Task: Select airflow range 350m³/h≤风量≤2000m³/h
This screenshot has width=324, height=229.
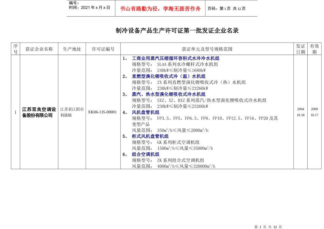Action: [x=183, y=130]
